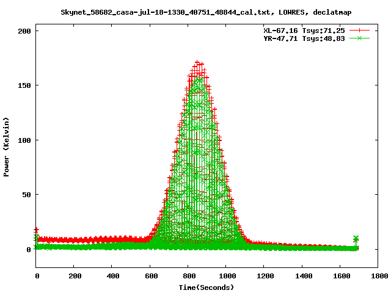Click the red line sample in the legend
The image size is (391, 293).
359,31
